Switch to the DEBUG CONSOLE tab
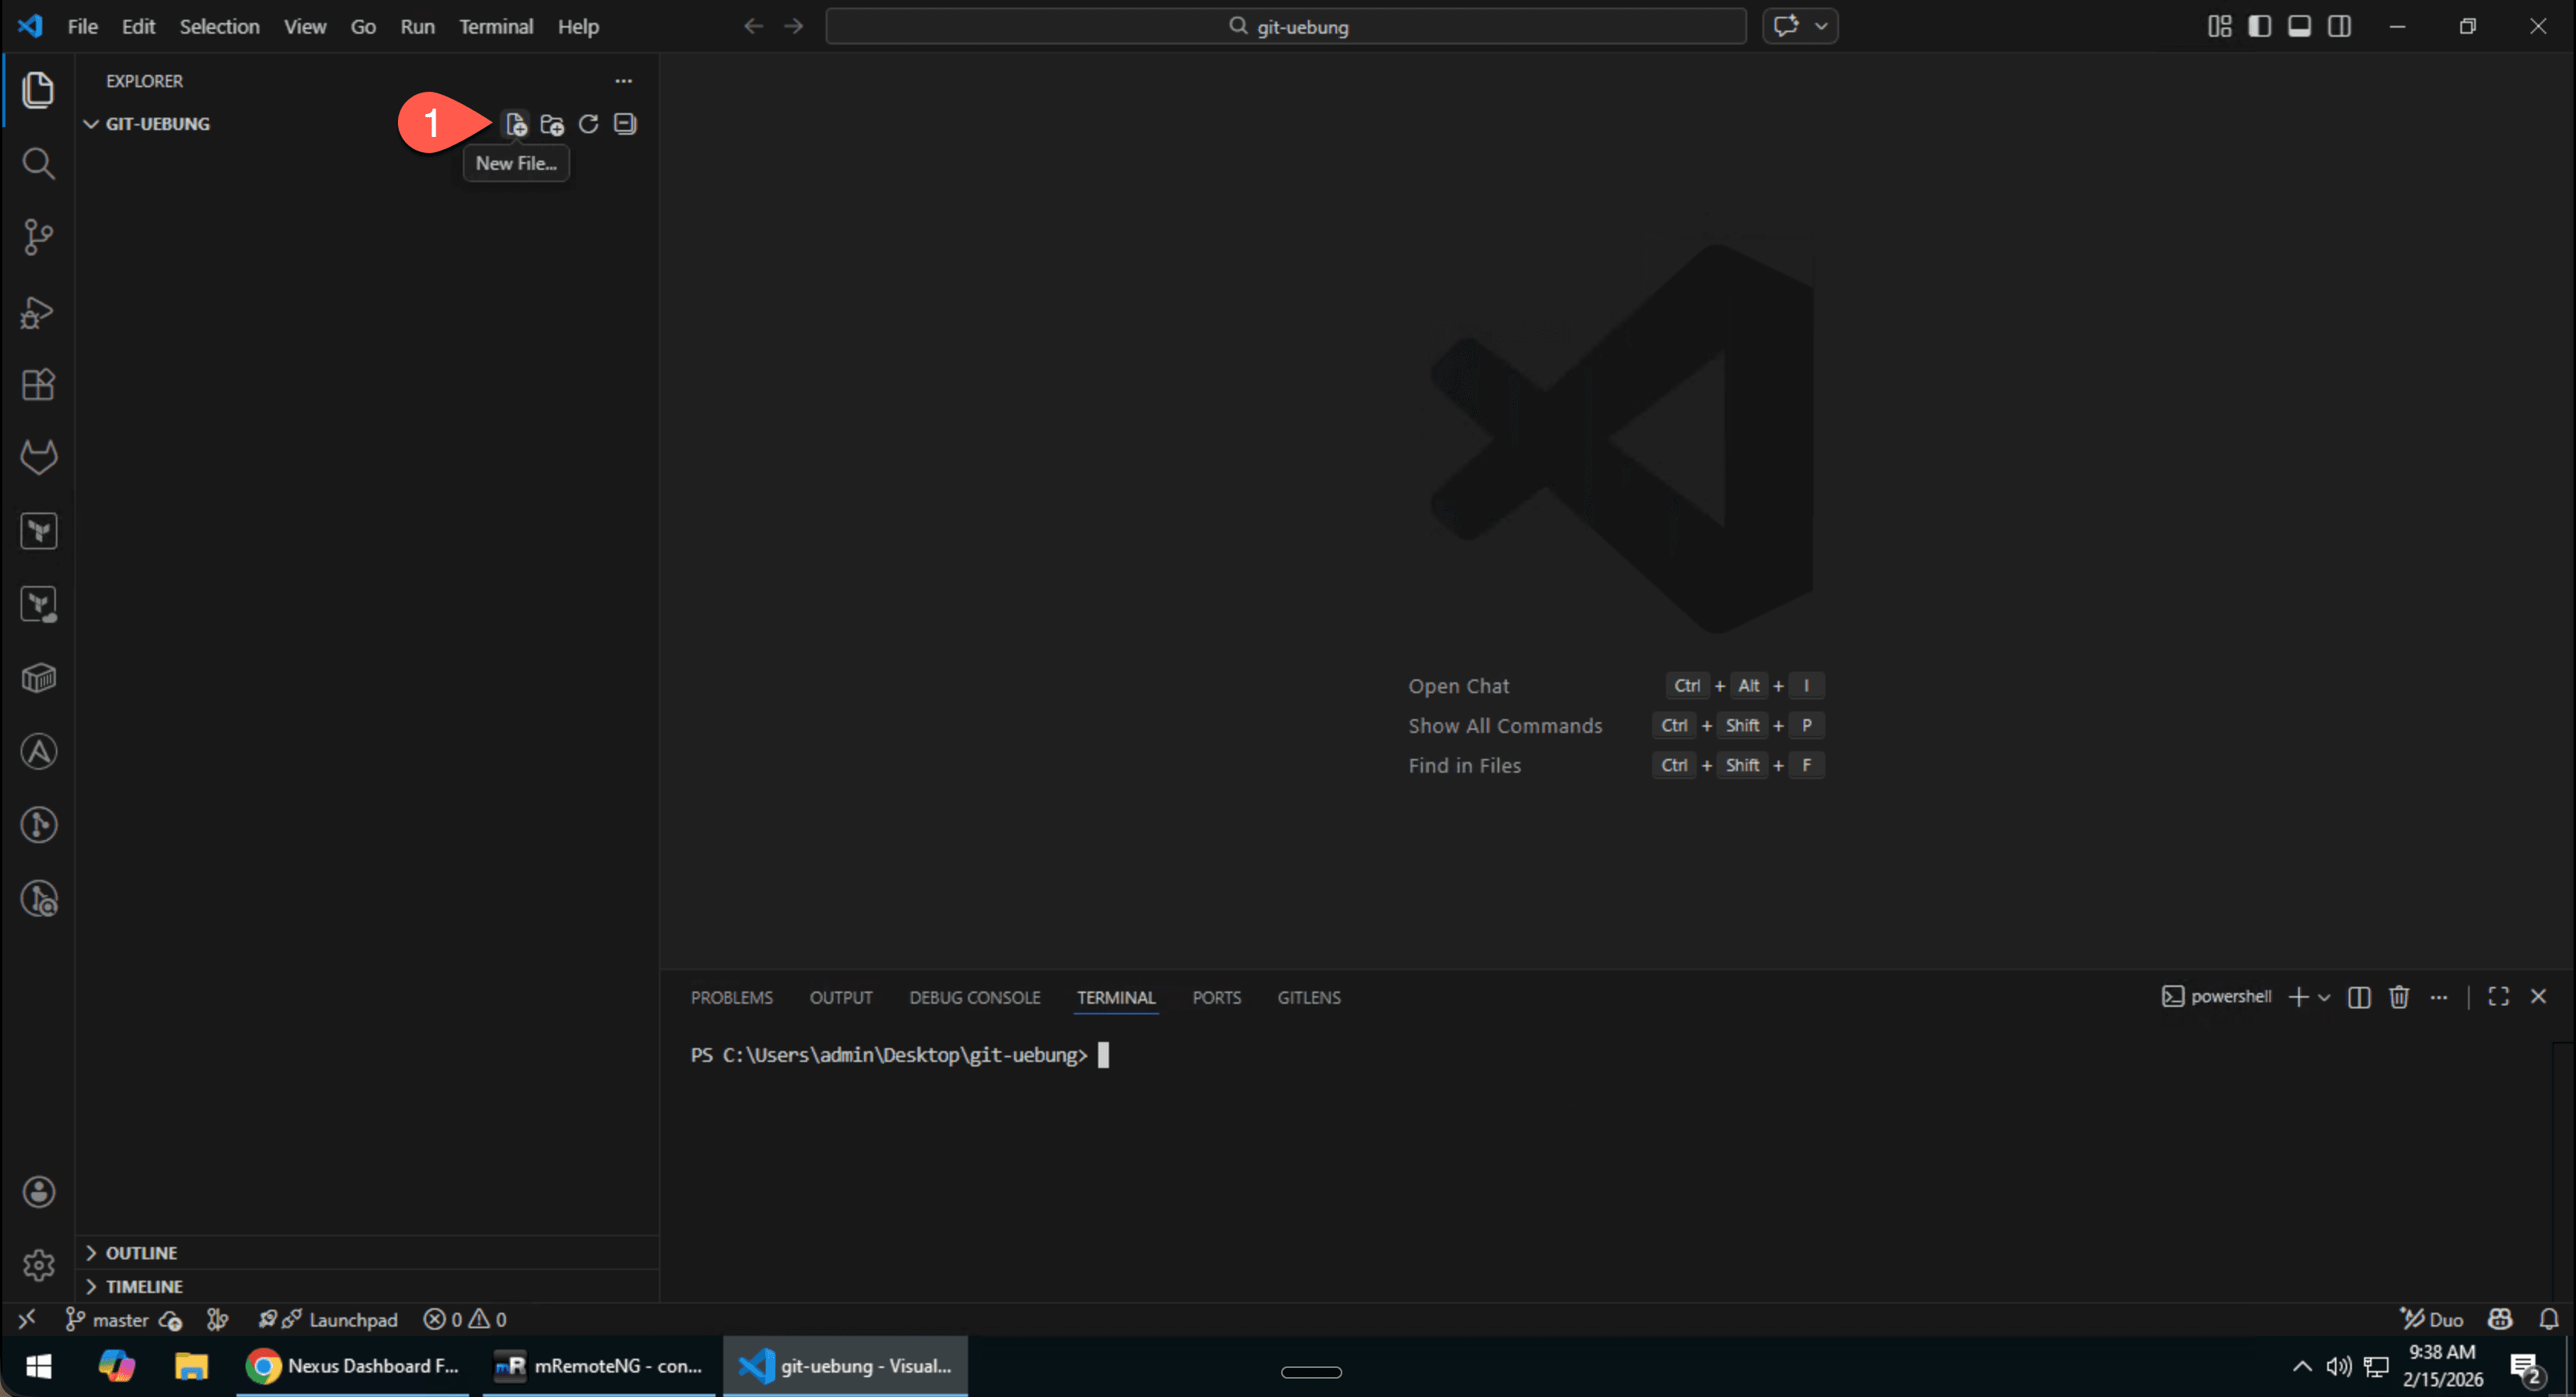 (x=974, y=997)
